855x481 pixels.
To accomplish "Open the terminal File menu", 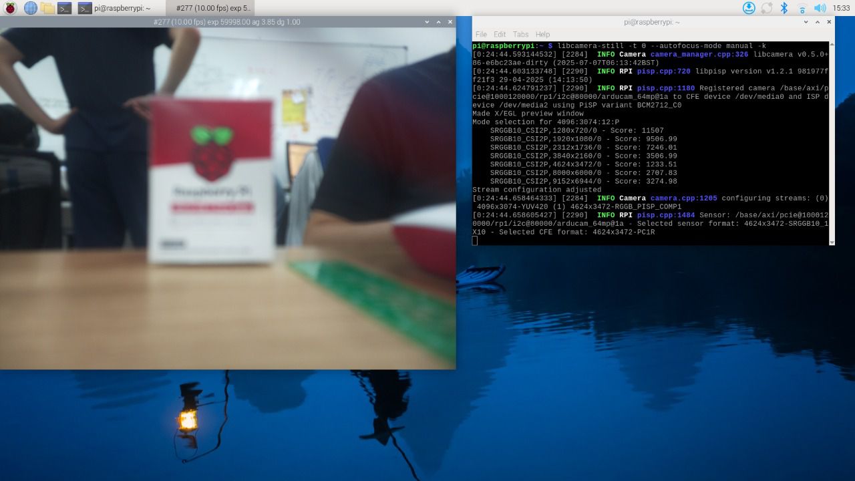I will coord(481,34).
